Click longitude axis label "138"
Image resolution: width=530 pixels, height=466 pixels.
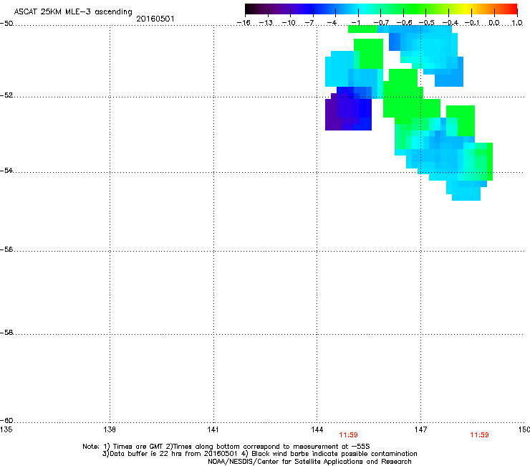click(x=110, y=429)
